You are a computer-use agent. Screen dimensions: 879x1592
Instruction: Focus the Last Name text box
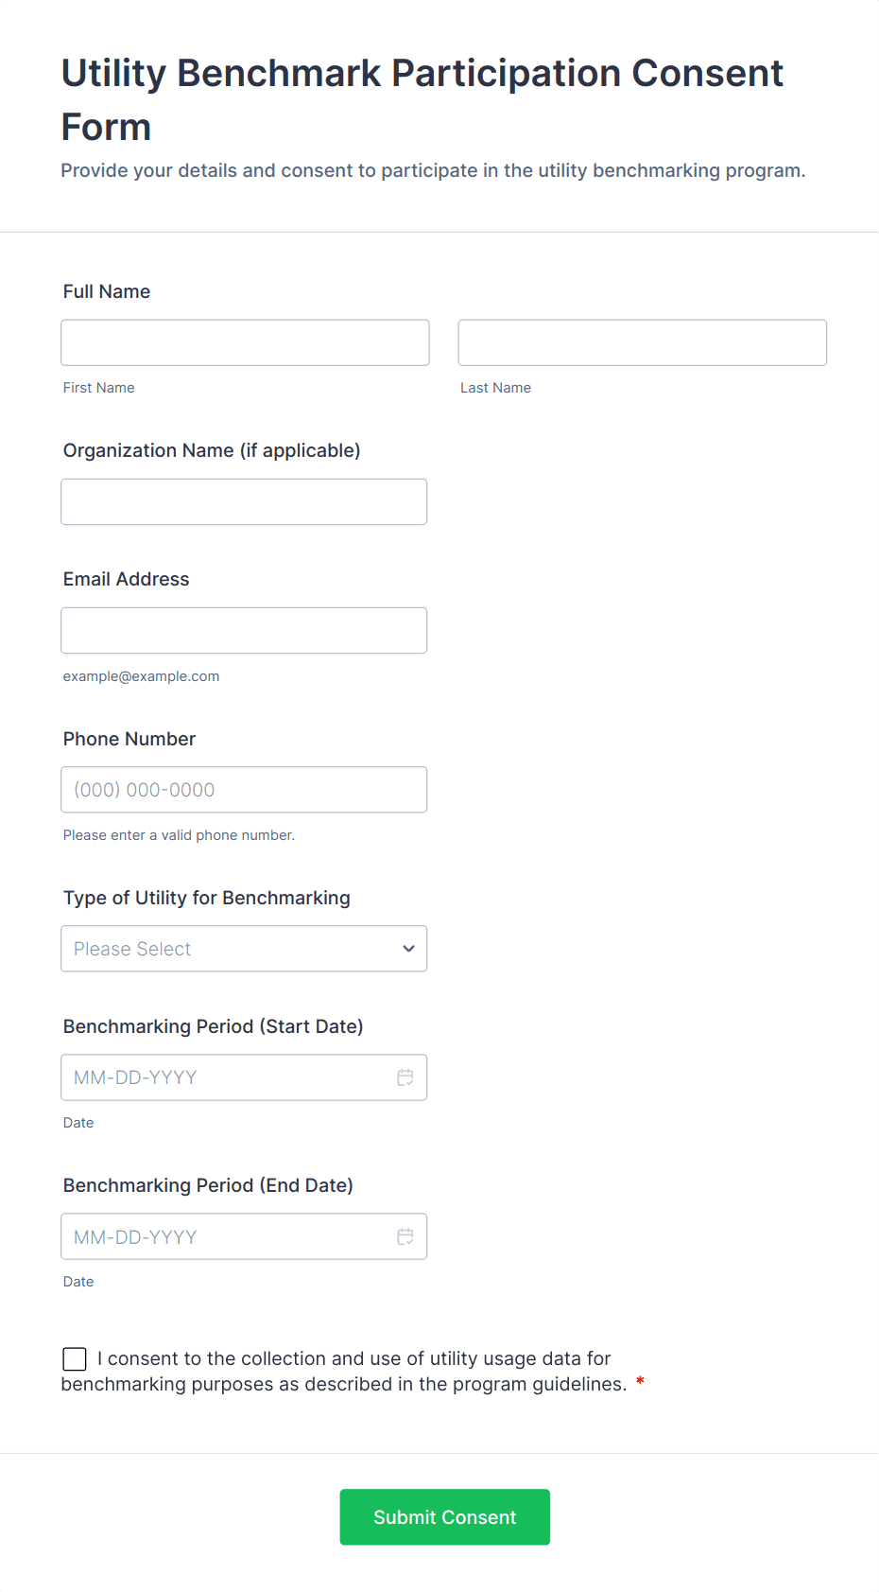coord(643,342)
